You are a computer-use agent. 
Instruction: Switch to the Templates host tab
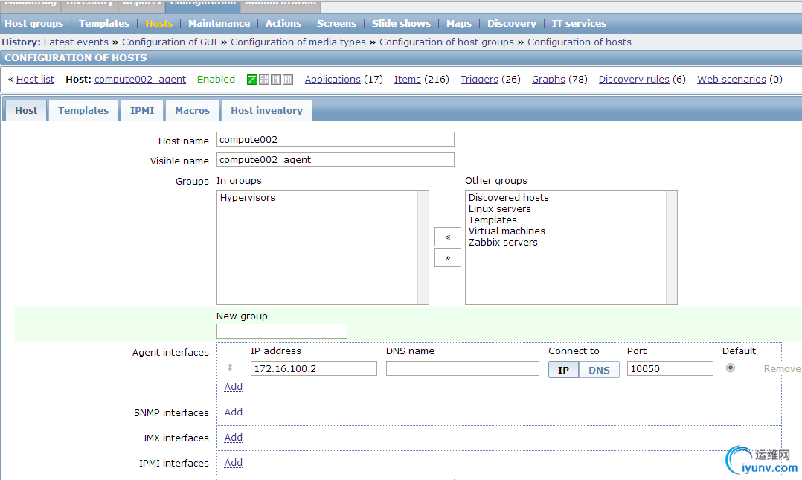coord(83,111)
